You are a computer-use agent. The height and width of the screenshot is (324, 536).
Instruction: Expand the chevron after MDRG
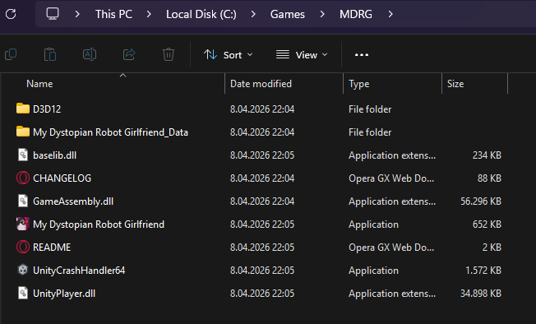tap(390, 14)
